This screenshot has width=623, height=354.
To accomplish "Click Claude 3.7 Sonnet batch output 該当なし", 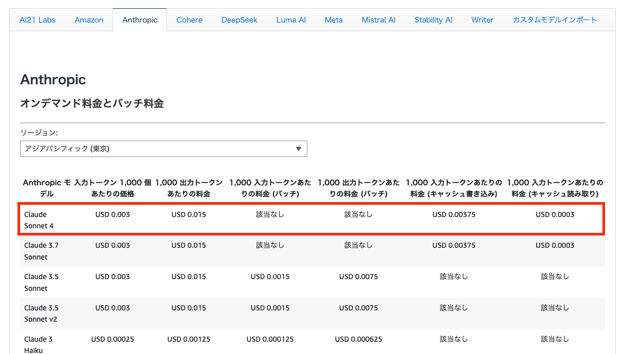I will [358, 245].
